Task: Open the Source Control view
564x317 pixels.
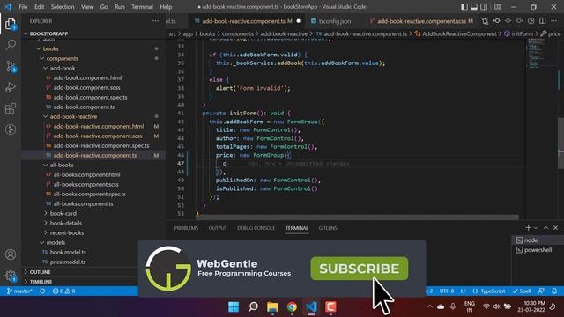Action: coord(11,67)
